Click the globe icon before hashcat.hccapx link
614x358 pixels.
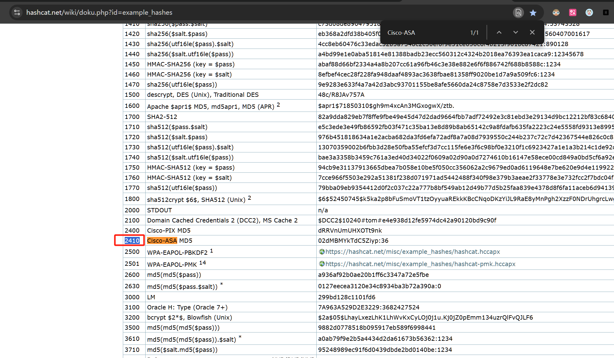click(x=322, y=252)
